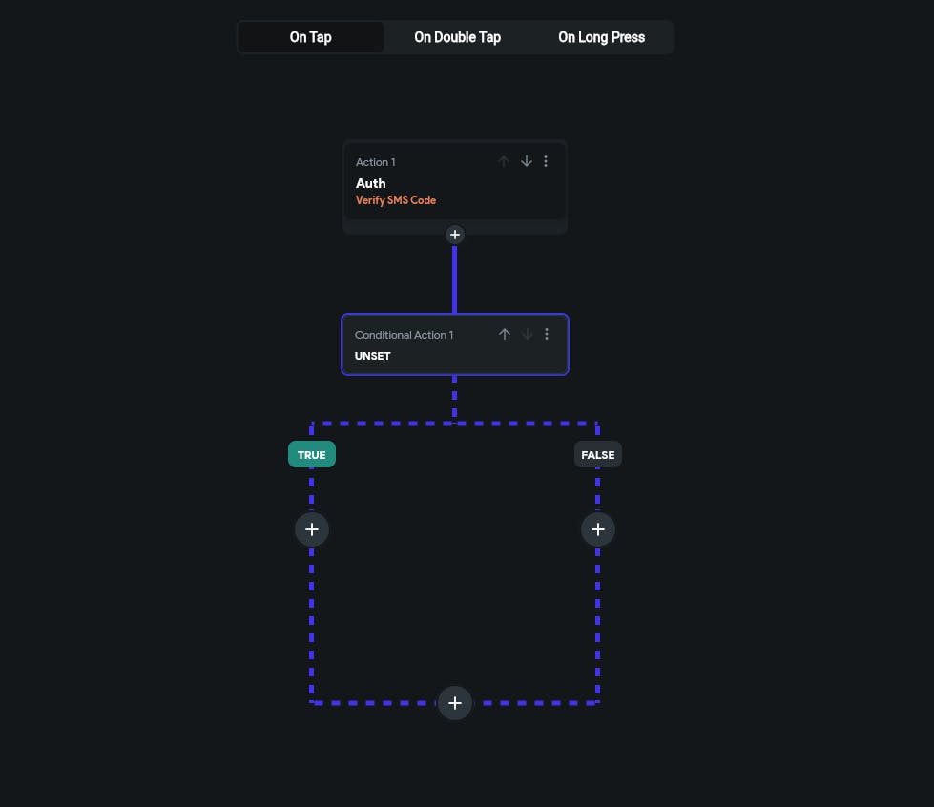Switch to the On Double Tap tab

[457, 37]
